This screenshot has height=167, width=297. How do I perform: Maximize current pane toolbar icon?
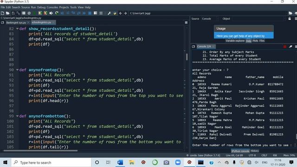(x=96, y=13)
